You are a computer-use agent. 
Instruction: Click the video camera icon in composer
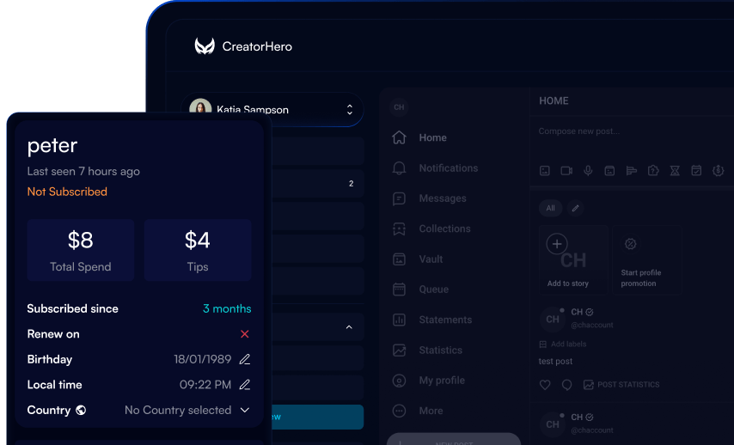click(566, 171)
